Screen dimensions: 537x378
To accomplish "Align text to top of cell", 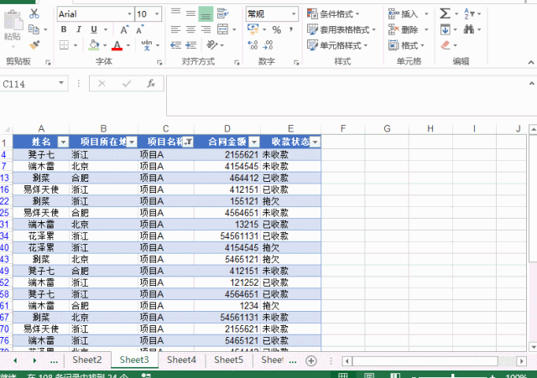I will pyautogui.click(x=175, y=13).
